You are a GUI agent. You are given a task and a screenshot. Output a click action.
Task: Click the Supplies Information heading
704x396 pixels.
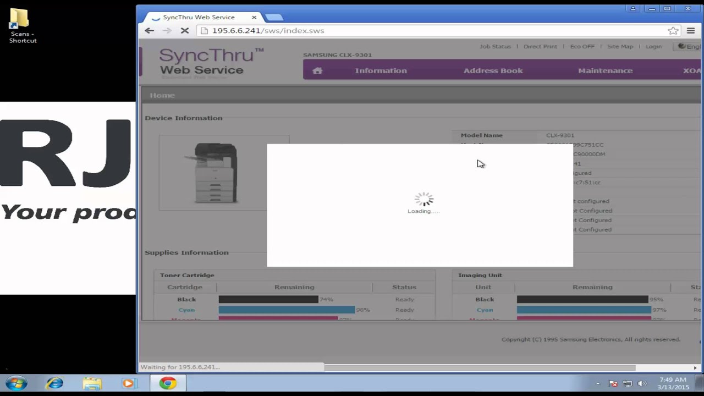[x=186, y=252]
